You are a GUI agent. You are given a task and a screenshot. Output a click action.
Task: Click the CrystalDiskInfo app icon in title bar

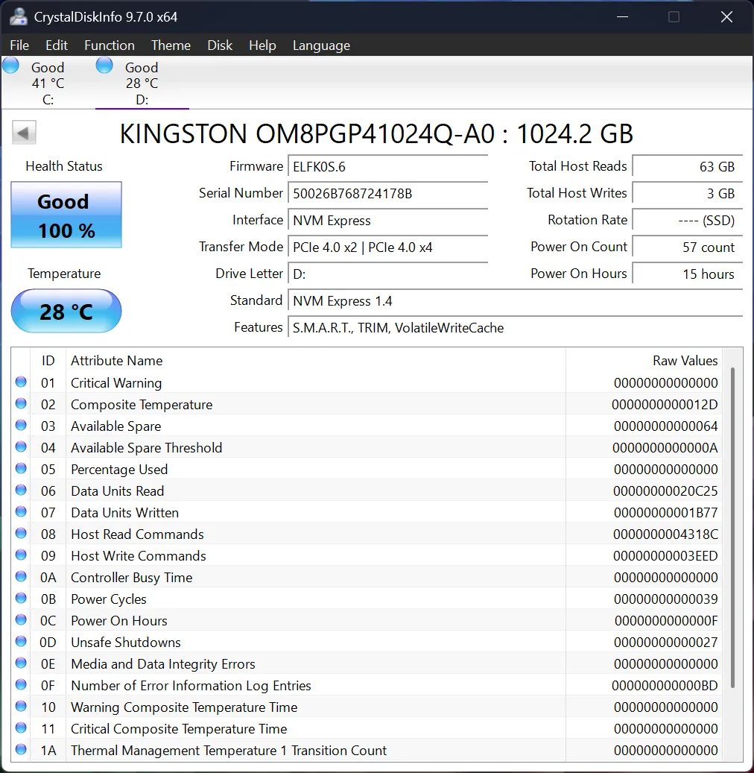(x=18, y=16)
